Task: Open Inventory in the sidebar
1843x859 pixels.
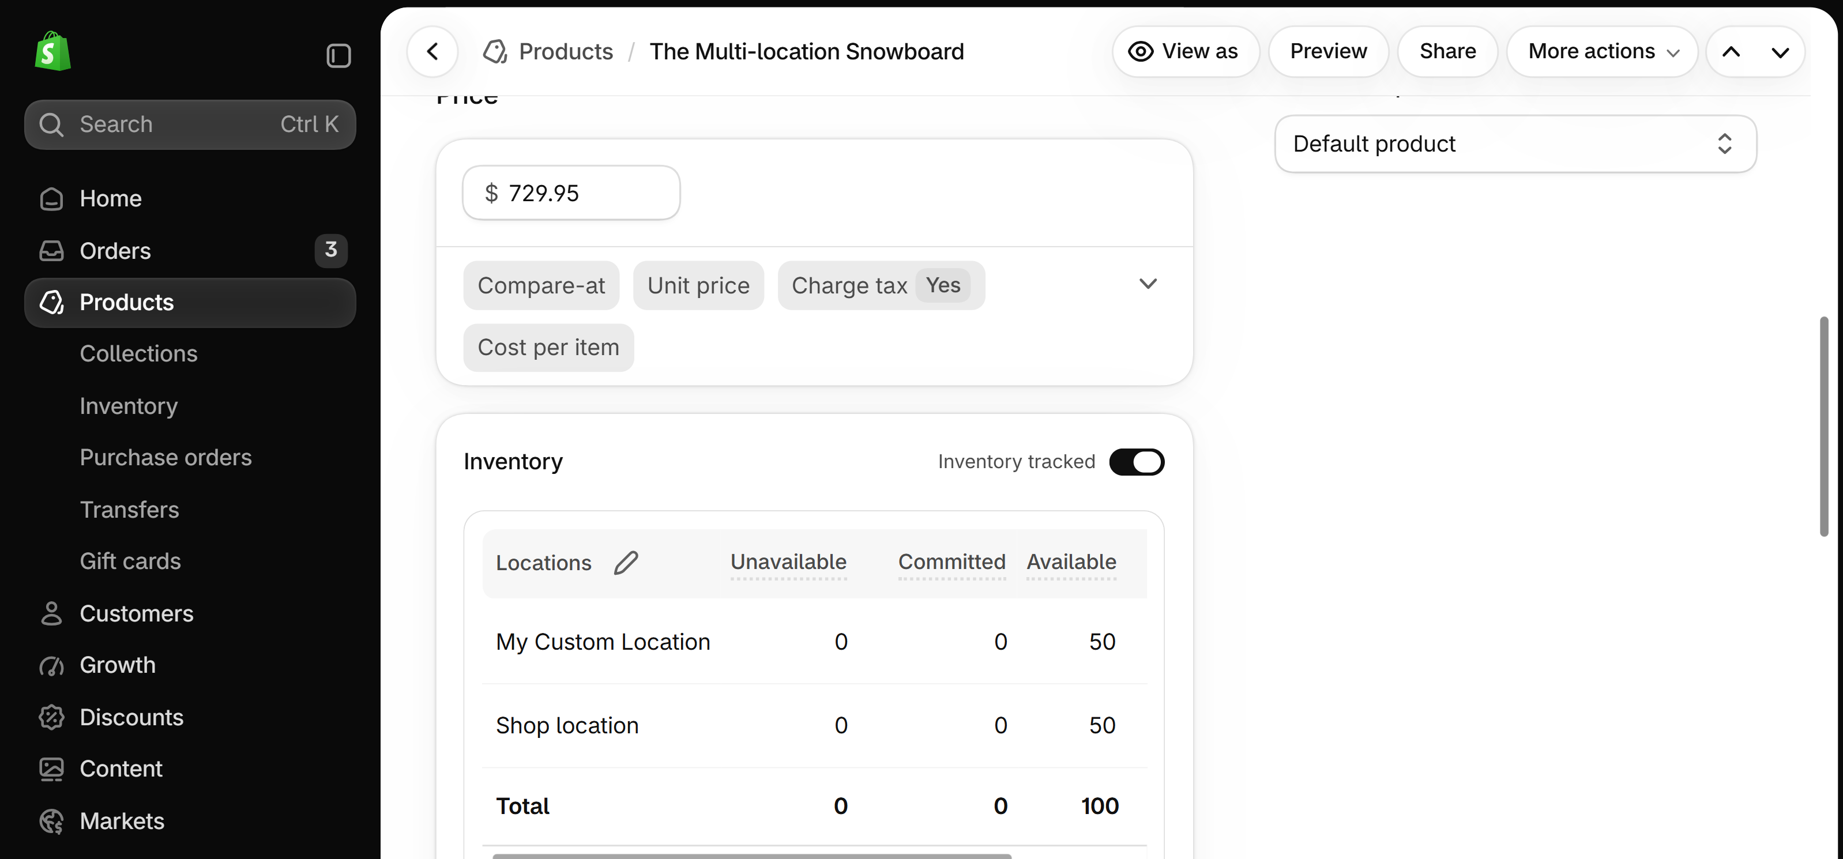Action: (129, 406)
